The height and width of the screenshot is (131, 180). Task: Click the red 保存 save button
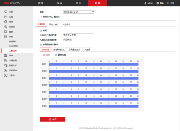[x=52, y=119]
